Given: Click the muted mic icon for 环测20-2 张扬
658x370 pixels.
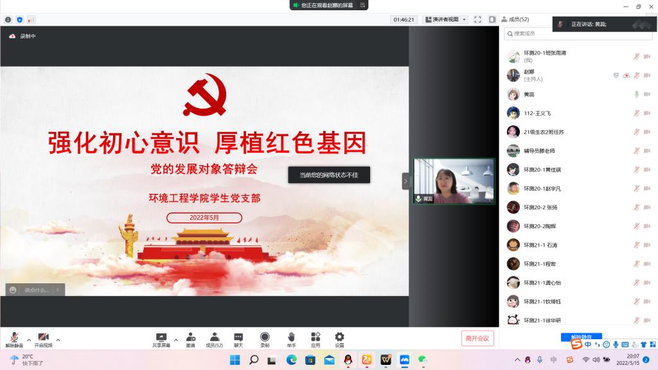Looking at the screenshot, I should [637, 207].
